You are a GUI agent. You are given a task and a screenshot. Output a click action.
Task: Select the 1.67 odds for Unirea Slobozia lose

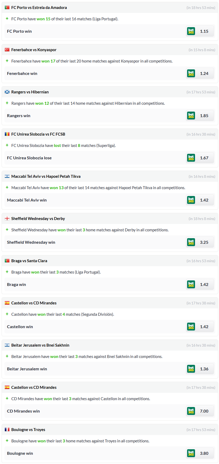[204, 158]
